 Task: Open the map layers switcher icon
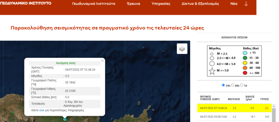(x=182, y=48)
